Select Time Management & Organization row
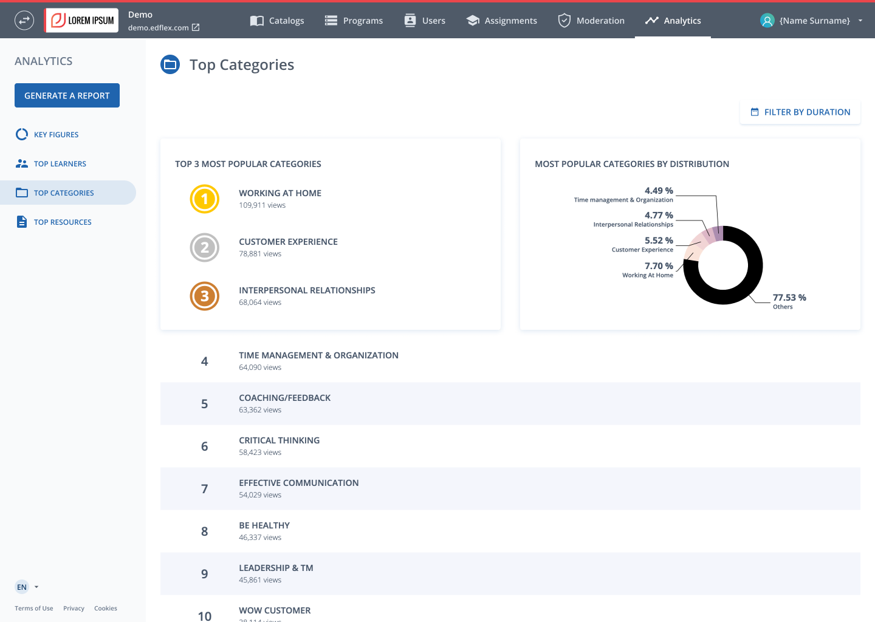The width and height of the screenshot is (875, 622). click(x=510, y=361)
